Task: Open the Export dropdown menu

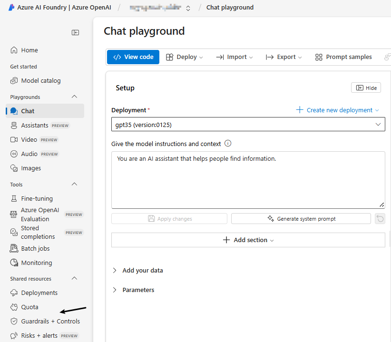Action: 284,57
